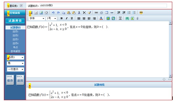Click the undo arrow icon
The height and width of the screenshot is (103, 178).
(x=53, y=13)
